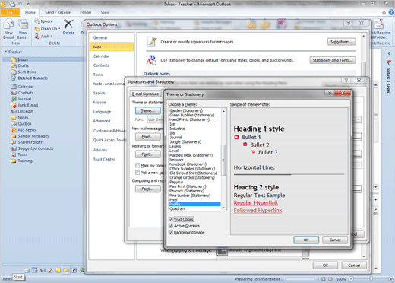The image size is (395, 283).
Task: Open the Search Folders item
Action: click(x=30, y=142)
